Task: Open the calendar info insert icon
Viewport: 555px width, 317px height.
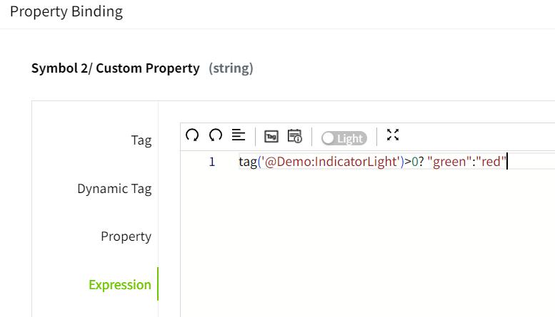Action: [295, 136]
